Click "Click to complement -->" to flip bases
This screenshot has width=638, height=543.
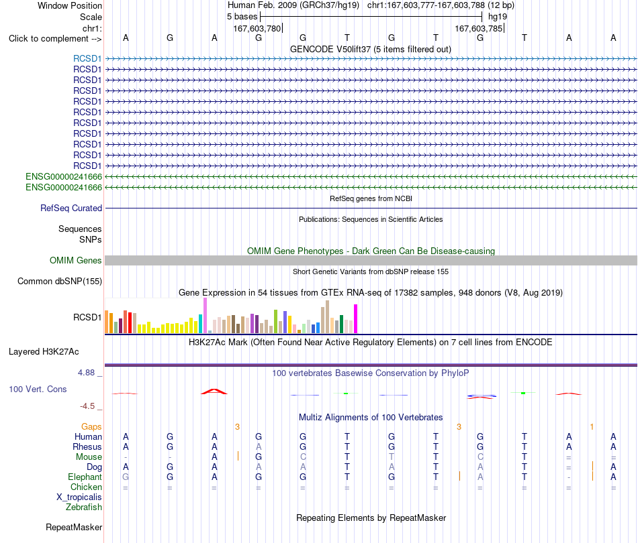coord(55,39)
